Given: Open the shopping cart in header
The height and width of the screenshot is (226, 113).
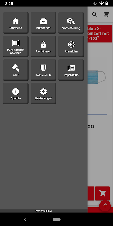Looking at the screenshot, I should click(106, 15).
